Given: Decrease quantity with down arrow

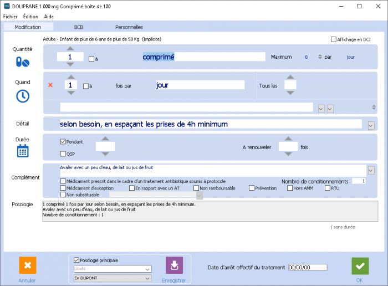Looking at the screenshot, I should click(x=70, y=64).
